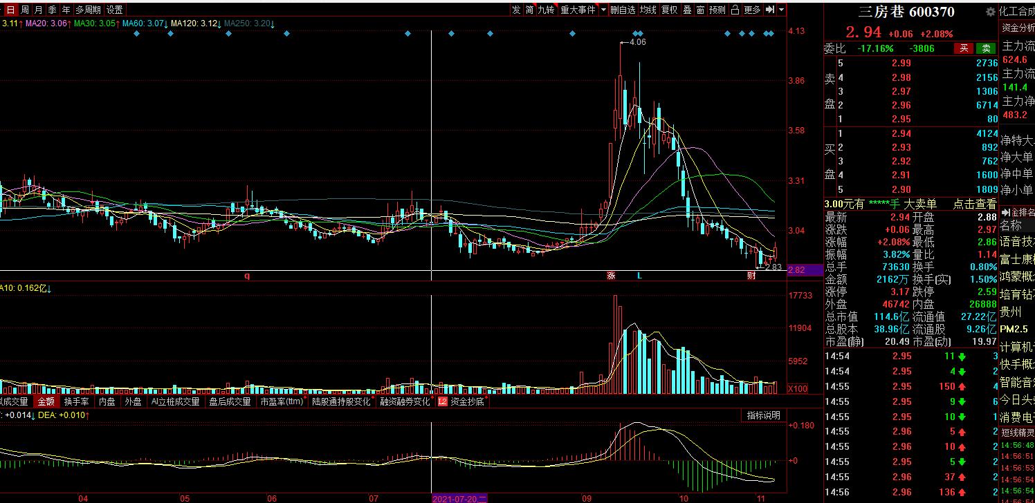This screenshot has height=503, width=1035.
Task: Click the MA30: 3.05 legend label
Action: point(96,23)
